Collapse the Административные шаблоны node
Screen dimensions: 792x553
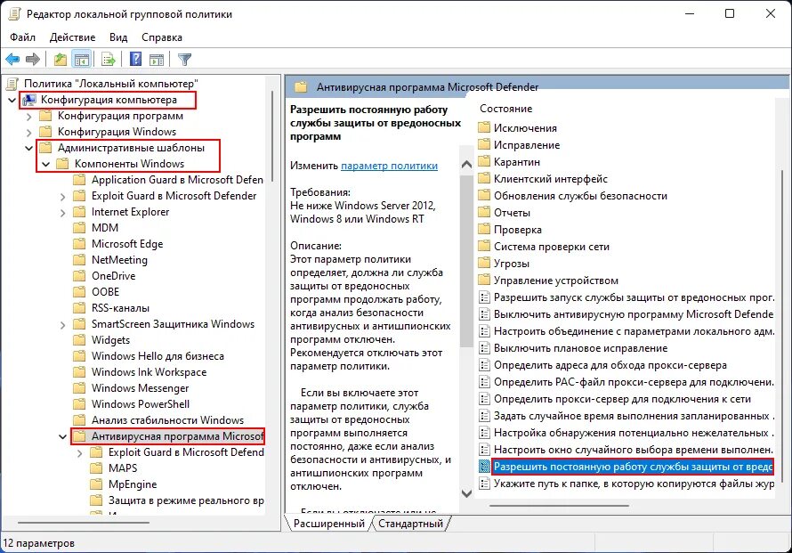28,148
